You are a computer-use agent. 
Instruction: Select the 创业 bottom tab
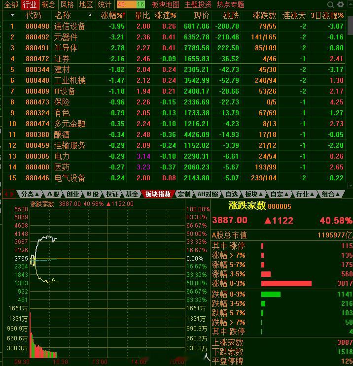72,194
